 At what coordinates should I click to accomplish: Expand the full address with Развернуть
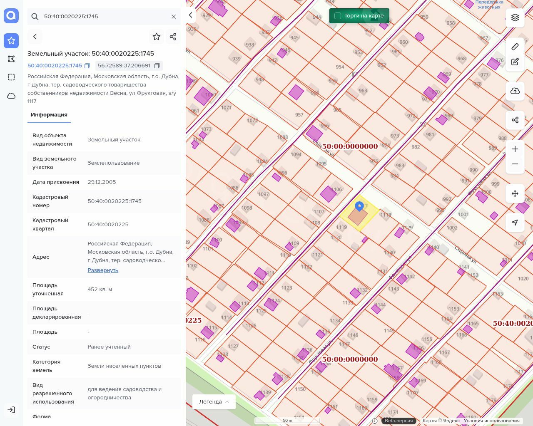[x=103, y=270]
